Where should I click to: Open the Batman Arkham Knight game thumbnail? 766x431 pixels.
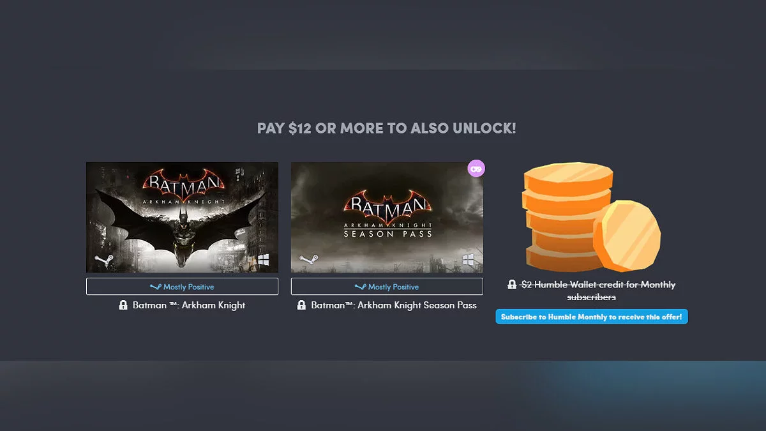[x=182, y=217]
